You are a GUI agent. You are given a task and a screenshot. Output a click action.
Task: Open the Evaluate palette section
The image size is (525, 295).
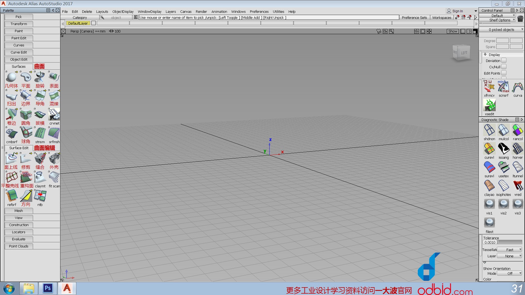point(19,239)
